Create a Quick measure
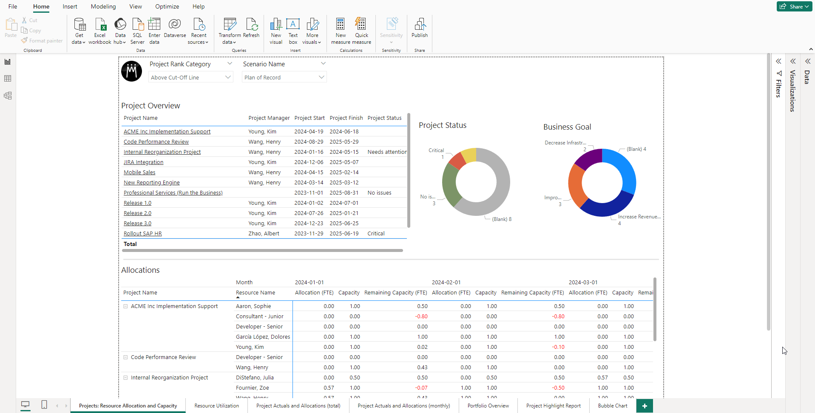This screenshot has width=815, height=413. click(361, 25)
